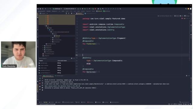
Task: Collapse the 'demo' package folder
Action: pos(51,34)
